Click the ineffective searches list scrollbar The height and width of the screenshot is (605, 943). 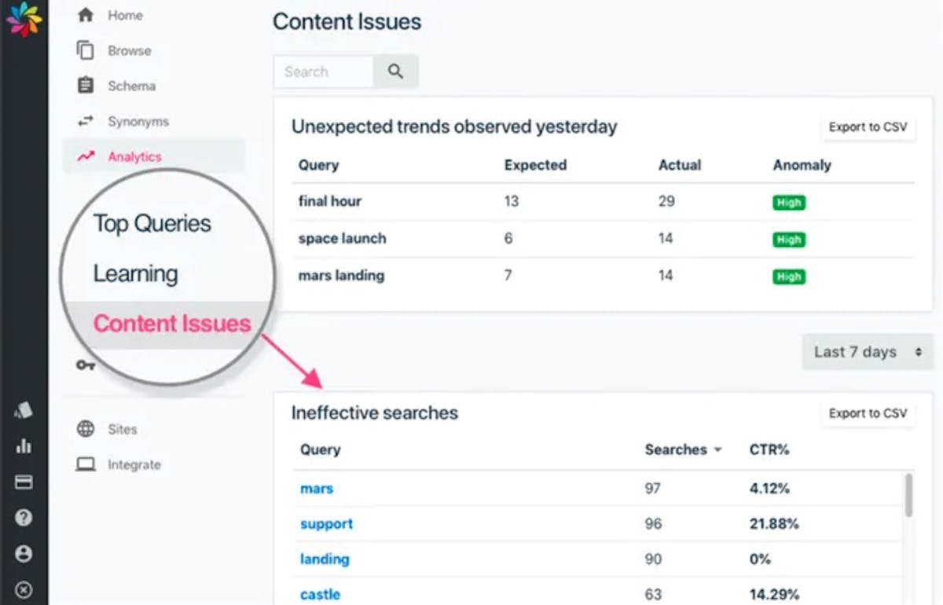click(x=909, y=495)
